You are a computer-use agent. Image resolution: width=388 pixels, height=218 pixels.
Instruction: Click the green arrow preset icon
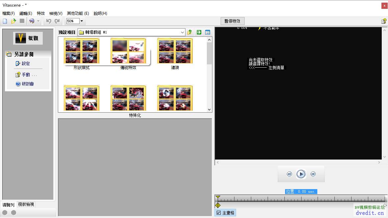tap(199, 32)
